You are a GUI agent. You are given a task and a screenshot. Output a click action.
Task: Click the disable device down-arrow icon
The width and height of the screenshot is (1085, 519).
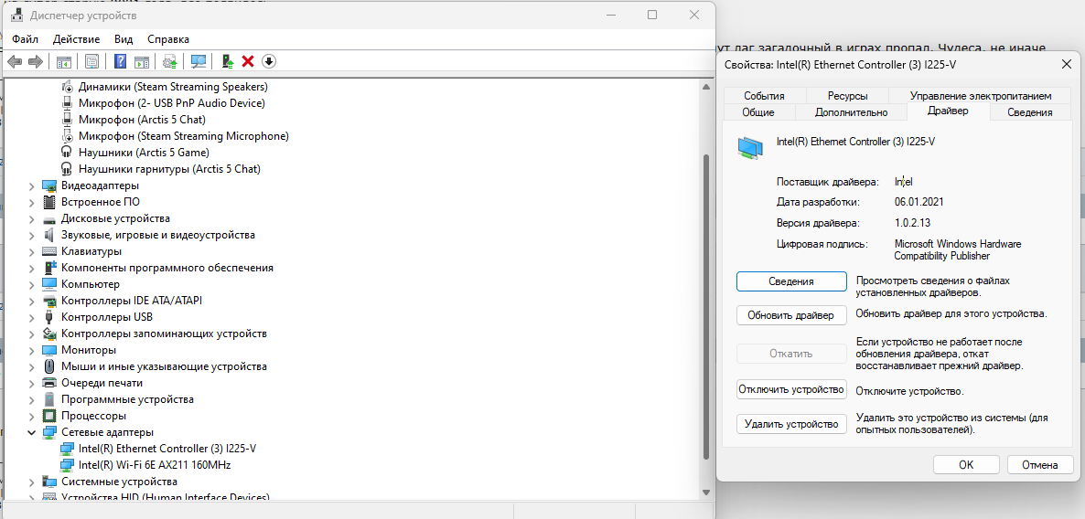269,61
